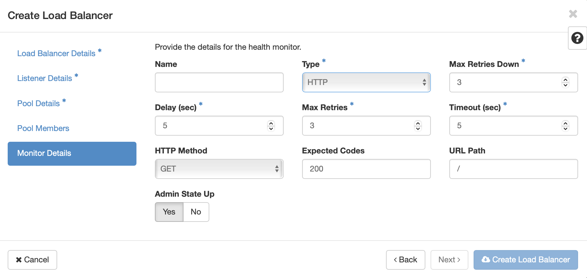
Task: Click the Expected Codes field
Action: click(366, 169)
